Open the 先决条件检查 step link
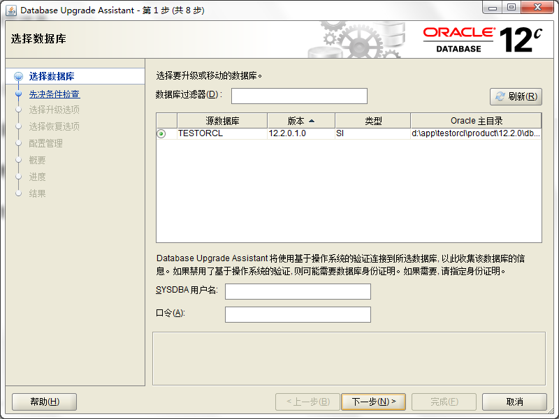This screenshot has width=559, height=419. tap(55, 94)
